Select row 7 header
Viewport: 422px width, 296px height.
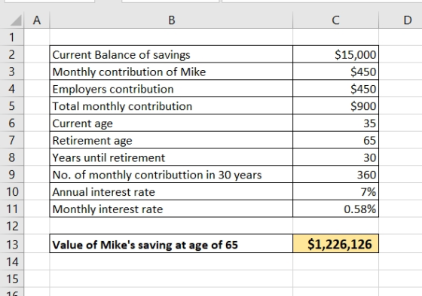tap(12, 140)
